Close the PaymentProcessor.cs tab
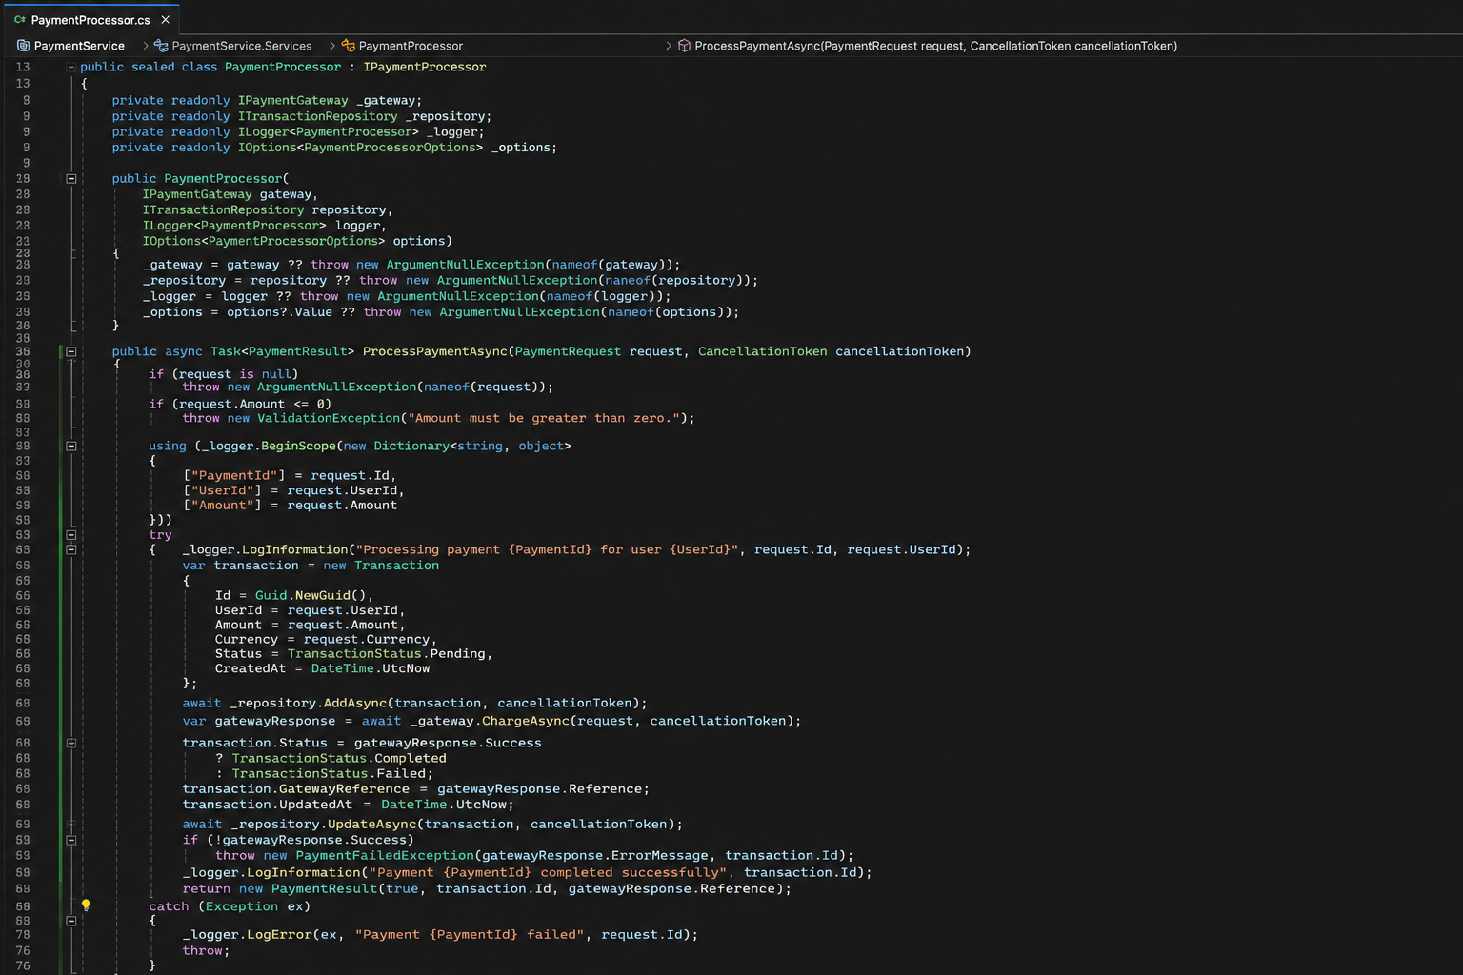This screenshot has height=975, width=1463. [x=165, y=19]
